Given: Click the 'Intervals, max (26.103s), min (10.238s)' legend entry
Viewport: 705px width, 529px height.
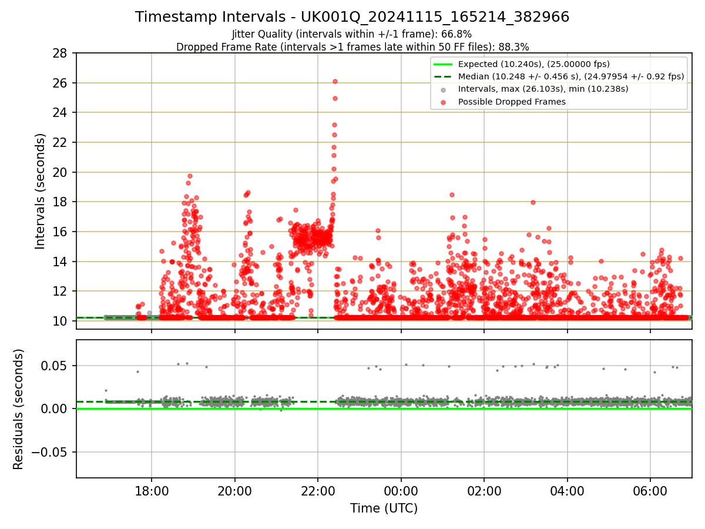Looking at the screenshot, I should pyautogui.click(x=543, y=89).
